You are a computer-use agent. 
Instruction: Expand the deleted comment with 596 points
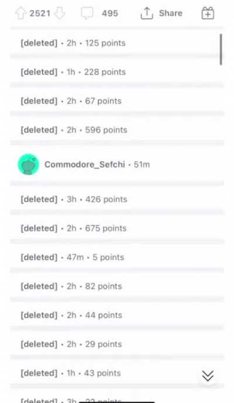(x=117, y=130)
